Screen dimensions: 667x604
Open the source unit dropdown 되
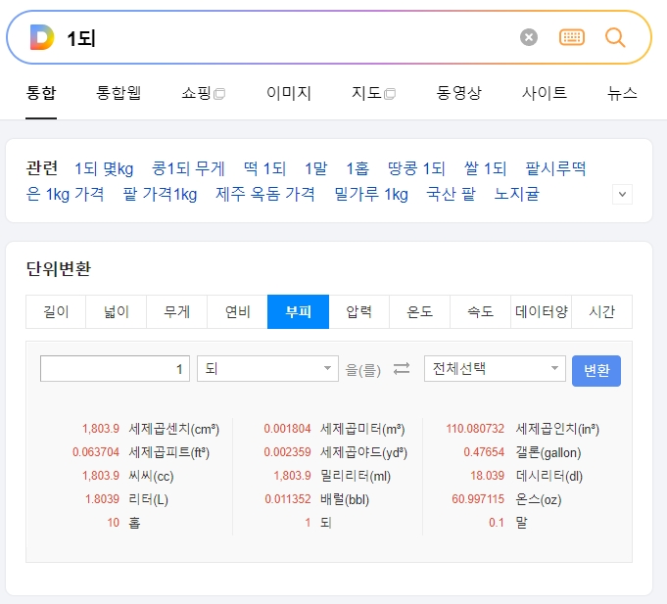click(x=267, y=368)
